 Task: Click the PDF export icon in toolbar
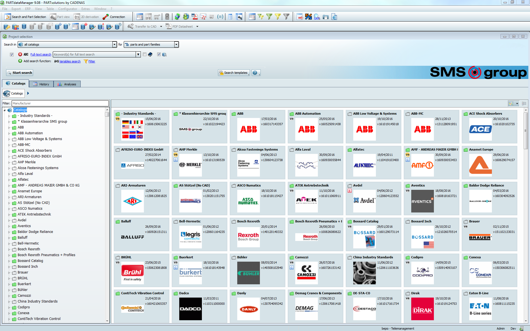(x=195, y=17)
